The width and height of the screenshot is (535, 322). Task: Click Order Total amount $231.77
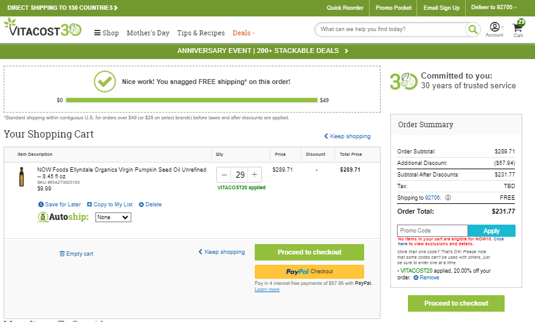pos(503,211)
